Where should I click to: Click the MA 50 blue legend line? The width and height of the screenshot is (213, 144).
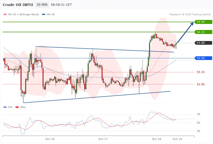(44, 14)
